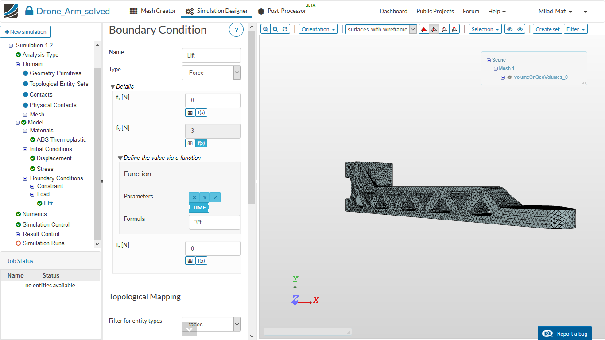
Task: Click the show all eye icon
Action: (520, 29)
